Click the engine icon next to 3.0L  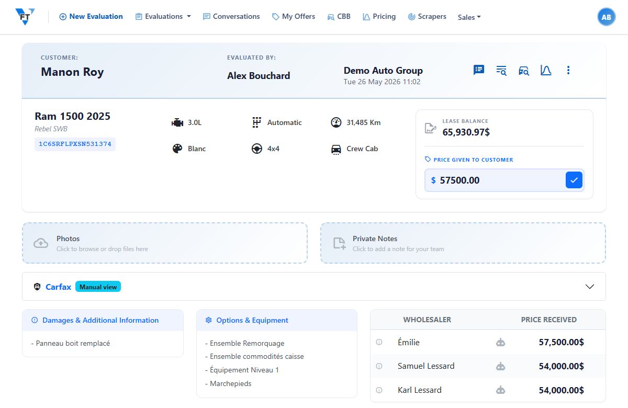177,123
